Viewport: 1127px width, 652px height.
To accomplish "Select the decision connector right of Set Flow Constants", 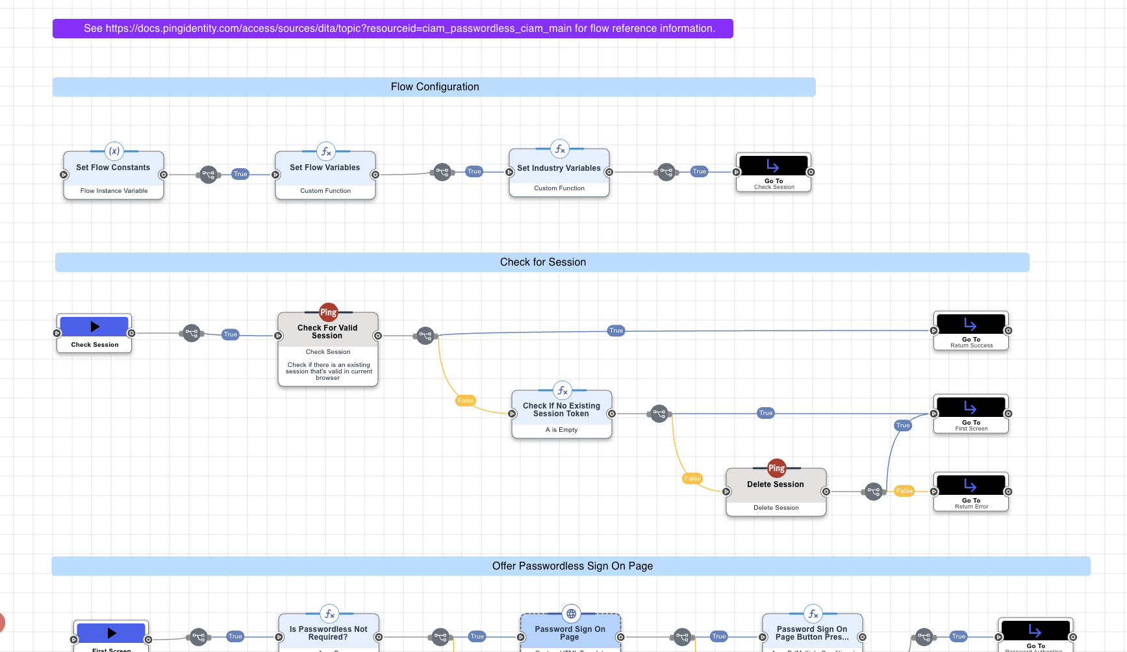I will [208, 175].
